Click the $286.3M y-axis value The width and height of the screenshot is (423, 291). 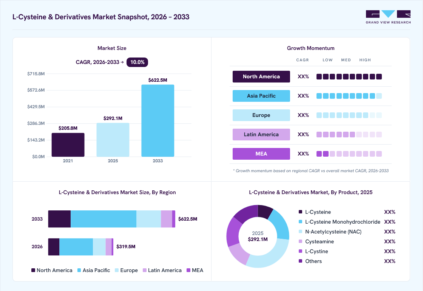pos(36,123)
